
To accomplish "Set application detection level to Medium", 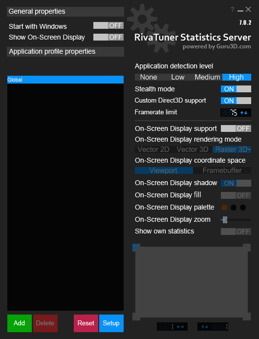I will 207,77.
